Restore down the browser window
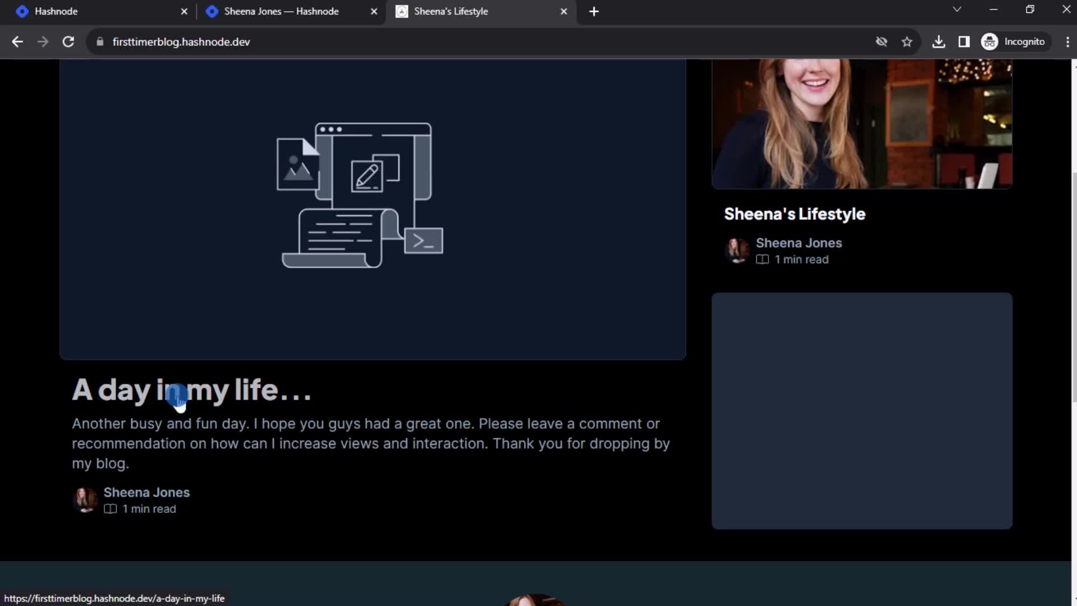The width and height of the screenshot is (1077, 606). [1030, 10]
